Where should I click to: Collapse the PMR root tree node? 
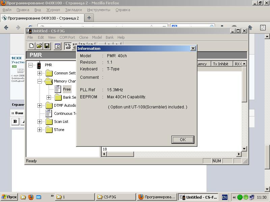point(30,65)
